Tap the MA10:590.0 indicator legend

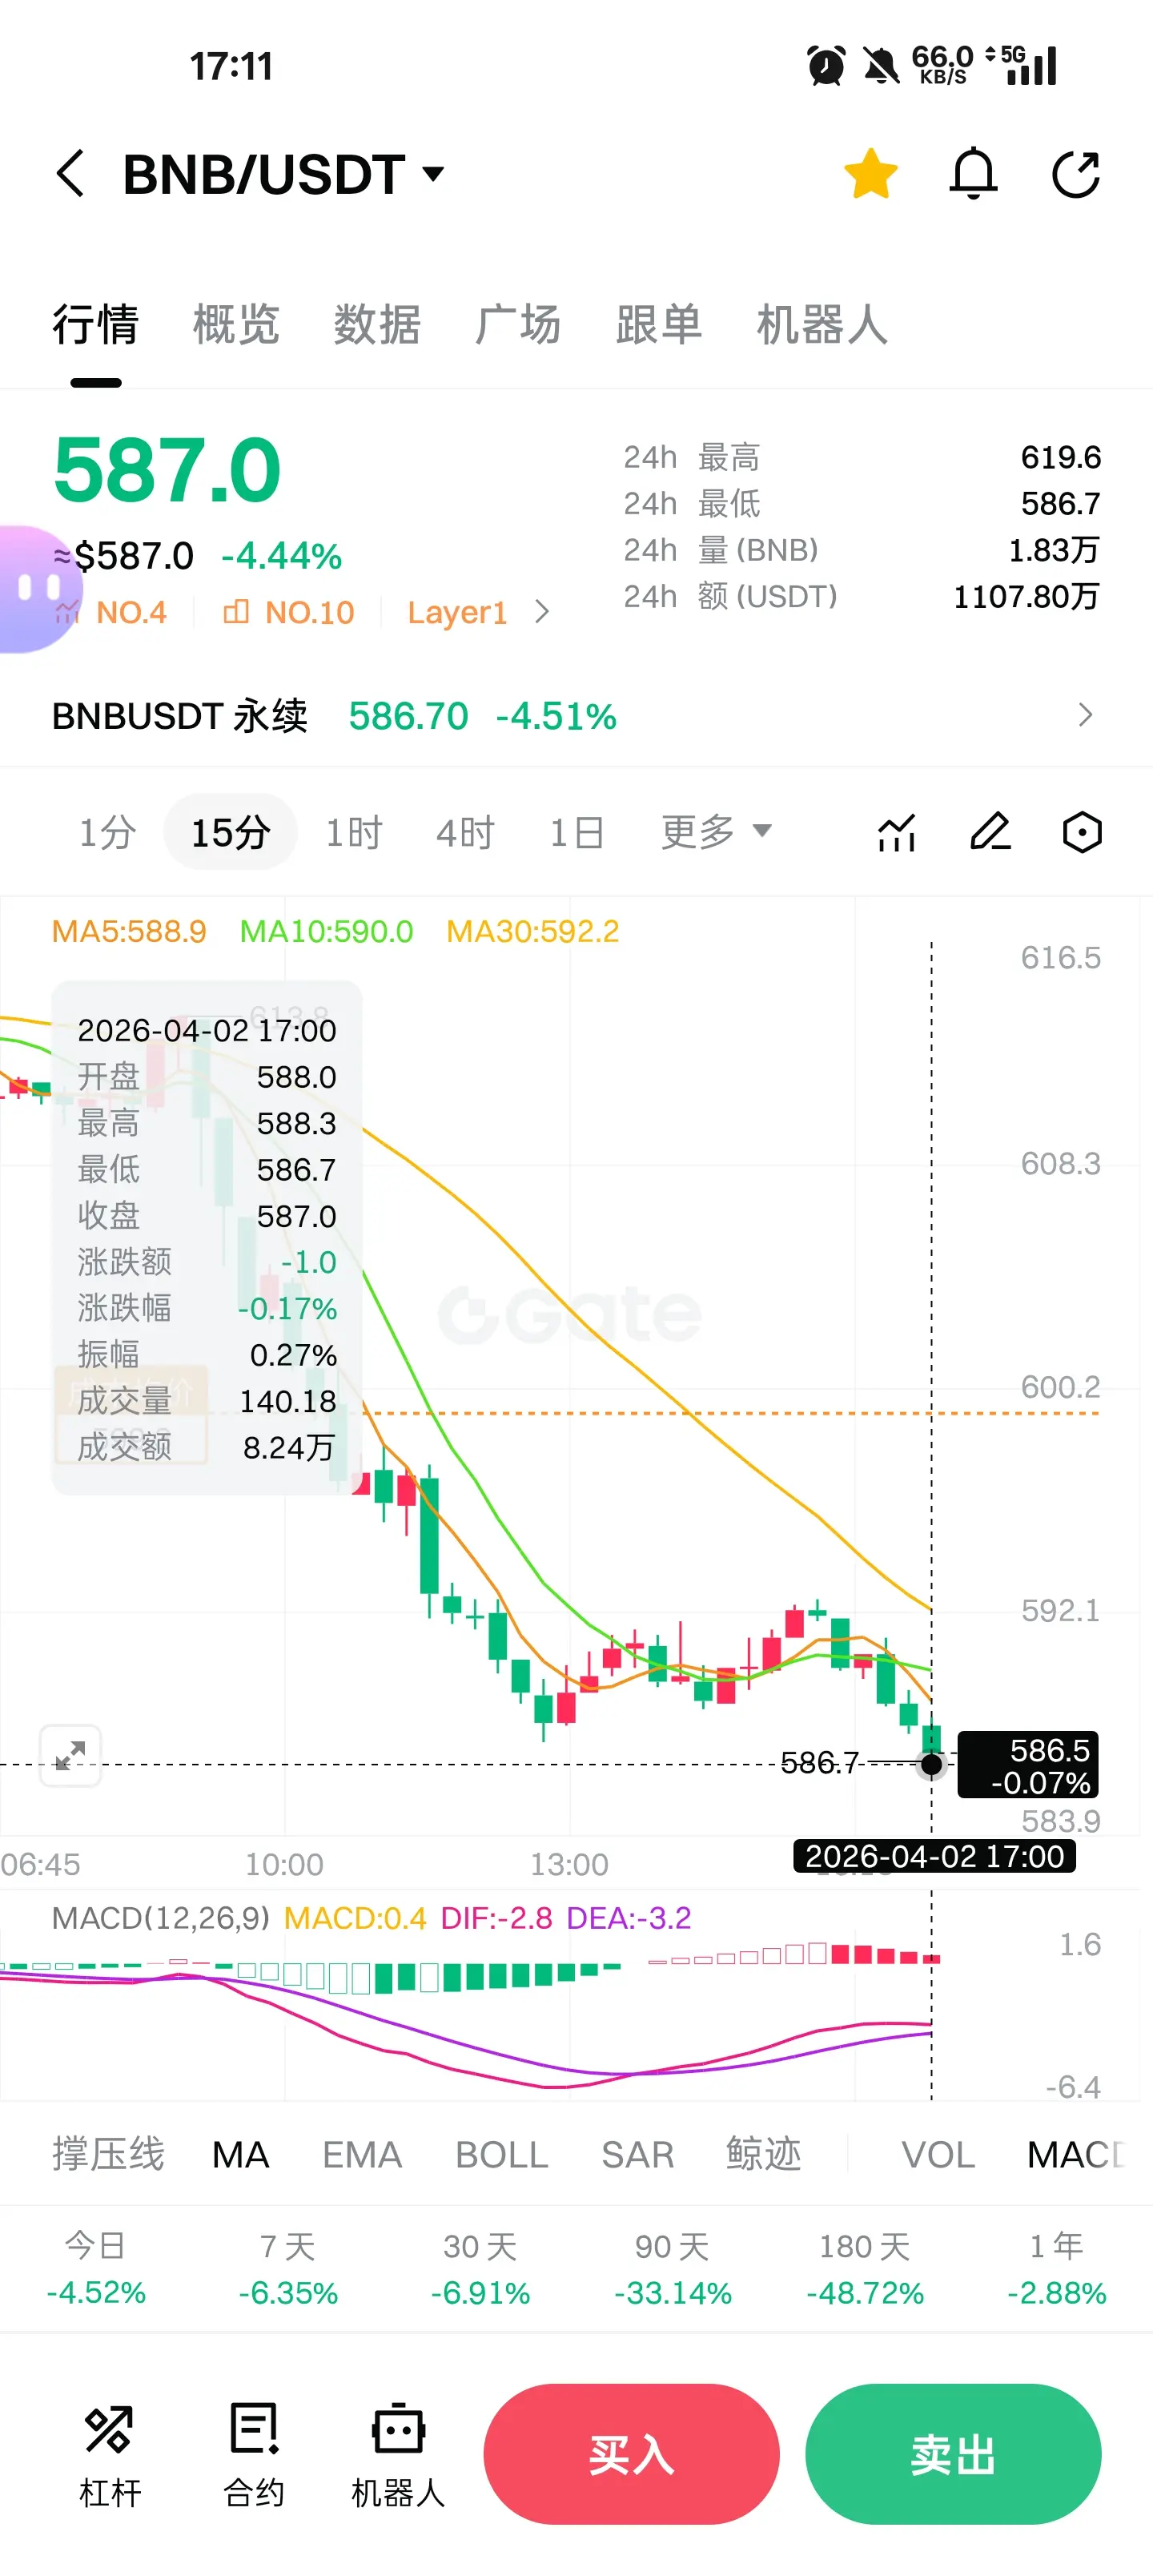(326, 931)
